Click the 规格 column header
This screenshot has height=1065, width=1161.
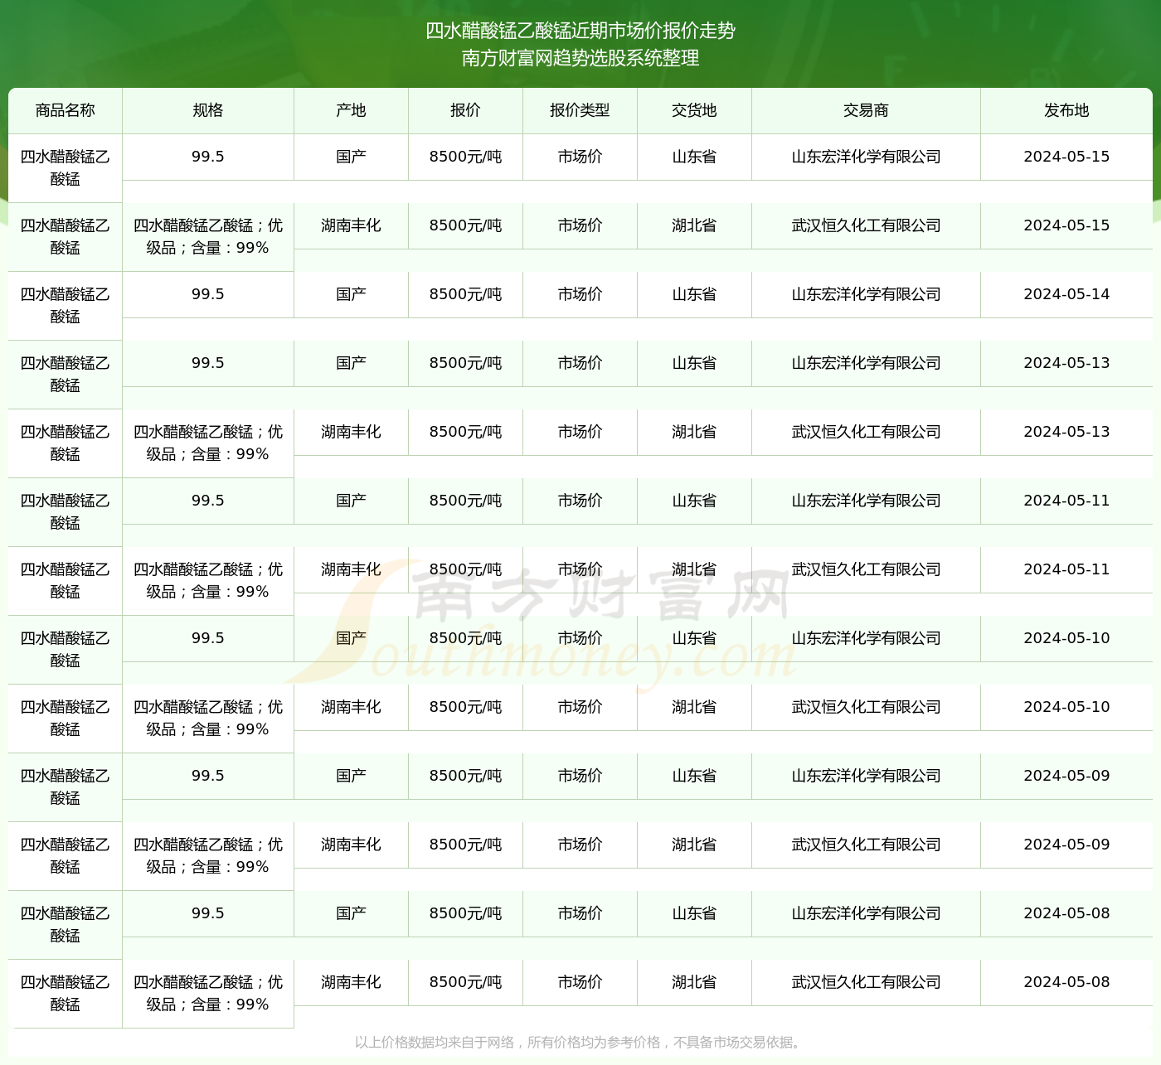tap(207, 110)
